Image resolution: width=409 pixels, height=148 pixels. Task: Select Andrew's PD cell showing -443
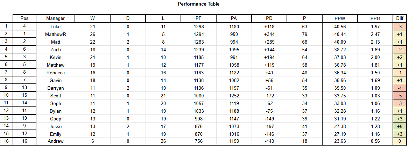pyautogui.click(x=269, y=141)
